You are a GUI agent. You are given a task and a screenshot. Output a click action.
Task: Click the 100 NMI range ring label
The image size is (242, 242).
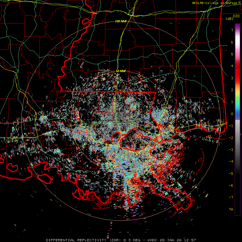tap(121, 21)
